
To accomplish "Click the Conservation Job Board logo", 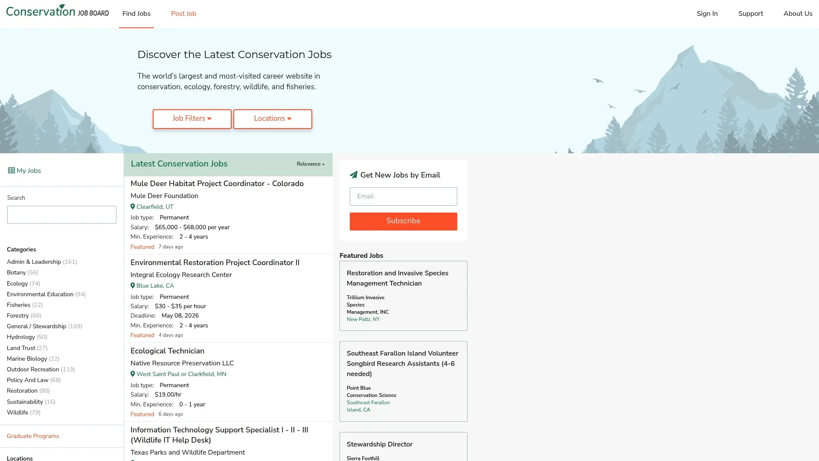I will click(58, 11).
